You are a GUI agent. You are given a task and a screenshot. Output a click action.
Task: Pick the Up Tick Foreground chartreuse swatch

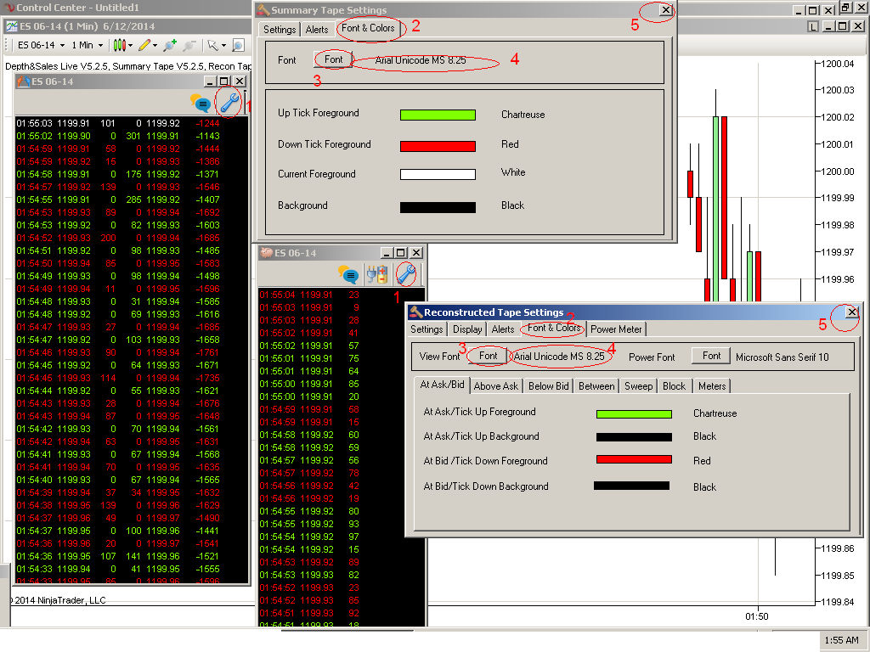click(x=438, y=115)
